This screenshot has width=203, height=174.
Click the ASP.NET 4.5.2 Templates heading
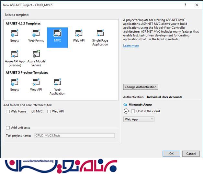pos(23,24)
